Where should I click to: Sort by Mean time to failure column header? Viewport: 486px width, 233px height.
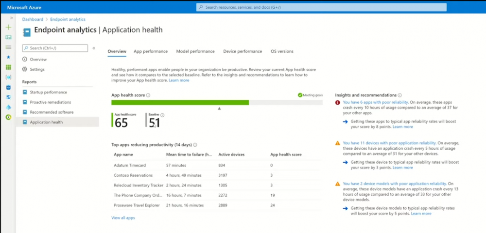tap(189, 155)
